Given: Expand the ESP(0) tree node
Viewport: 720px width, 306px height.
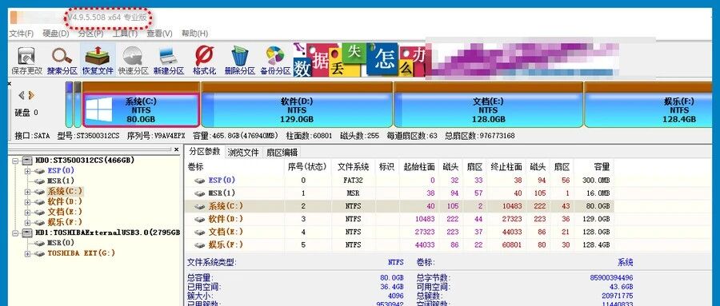Looking at the screenshot, I should click(27, 171).
